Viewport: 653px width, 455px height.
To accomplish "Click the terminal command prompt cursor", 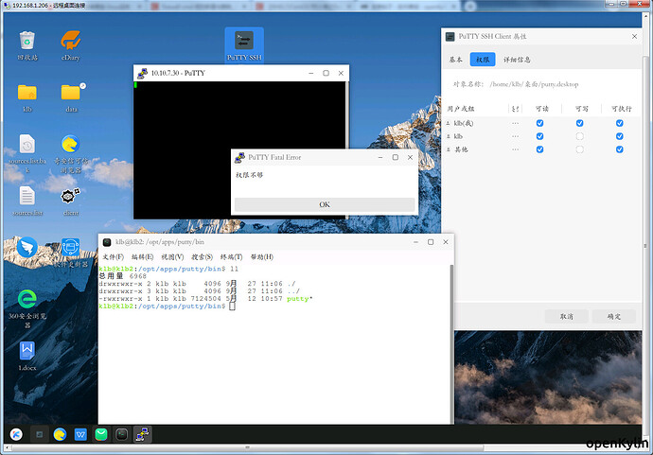I will point(233,306).
